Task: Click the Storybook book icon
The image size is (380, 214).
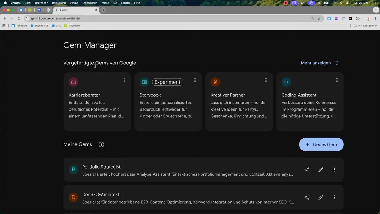Action: (x=144, y=82)
